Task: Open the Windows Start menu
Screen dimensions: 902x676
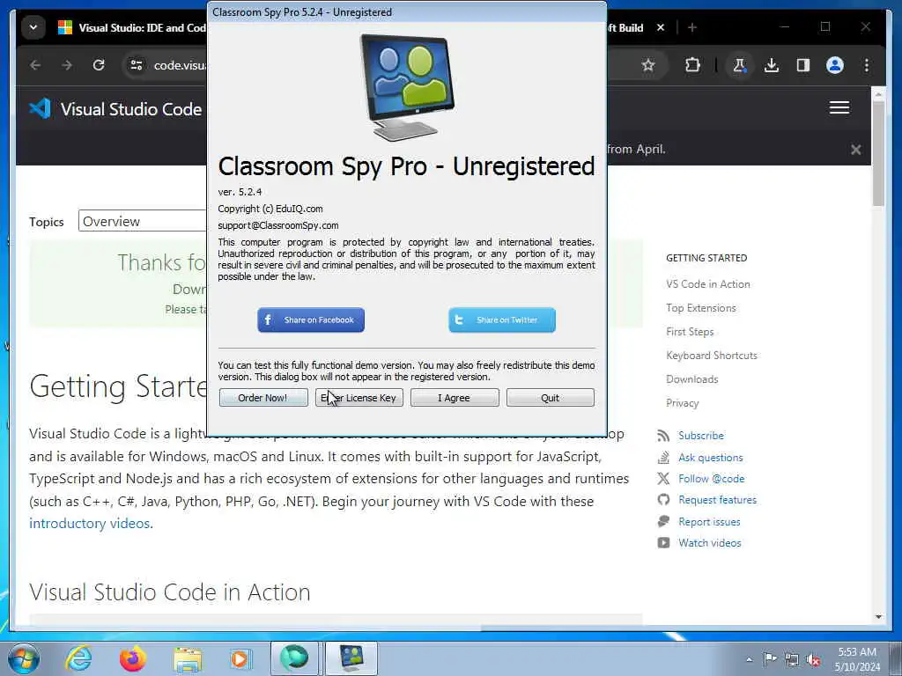Action: tap(23, 658)
